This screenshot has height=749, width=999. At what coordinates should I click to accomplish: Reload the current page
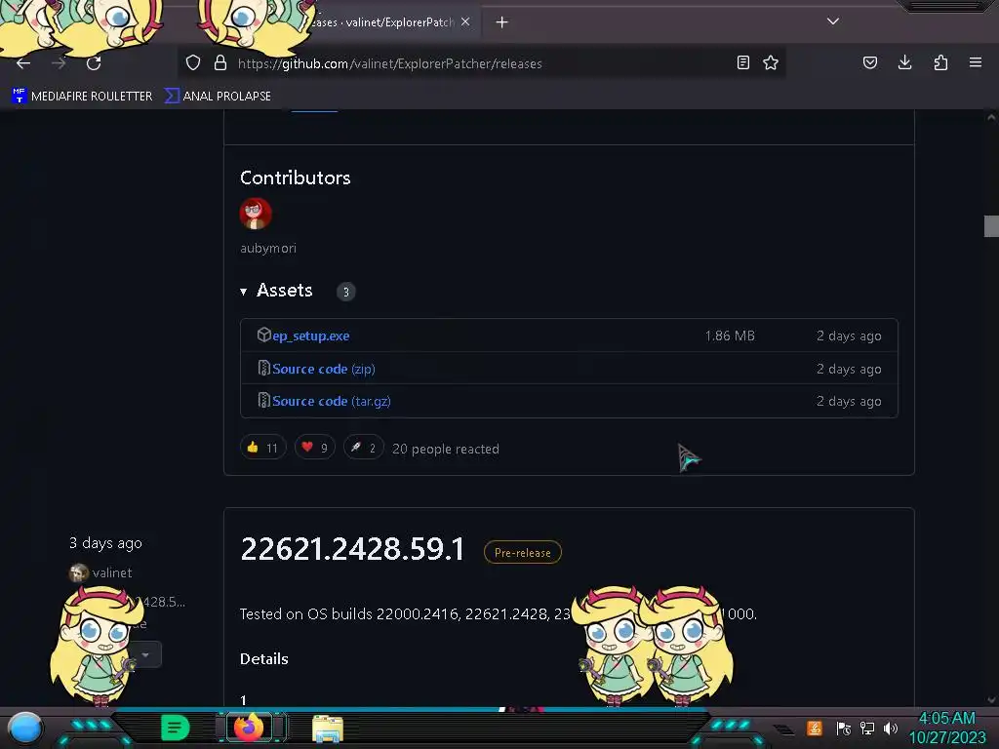tap(94, 63)
